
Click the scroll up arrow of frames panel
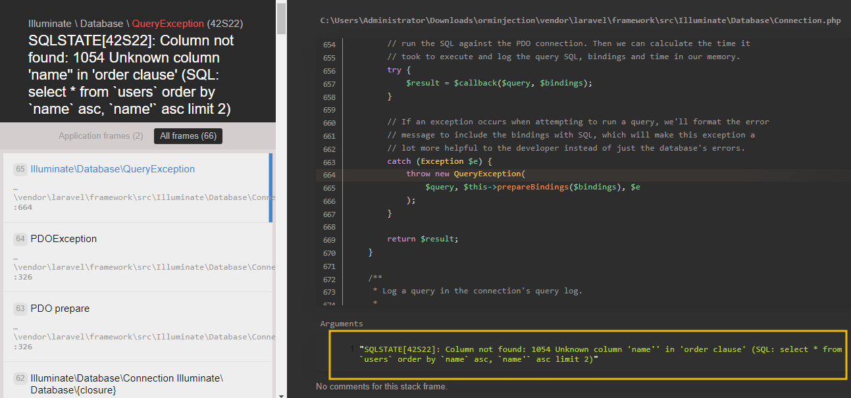pos(282,5)
